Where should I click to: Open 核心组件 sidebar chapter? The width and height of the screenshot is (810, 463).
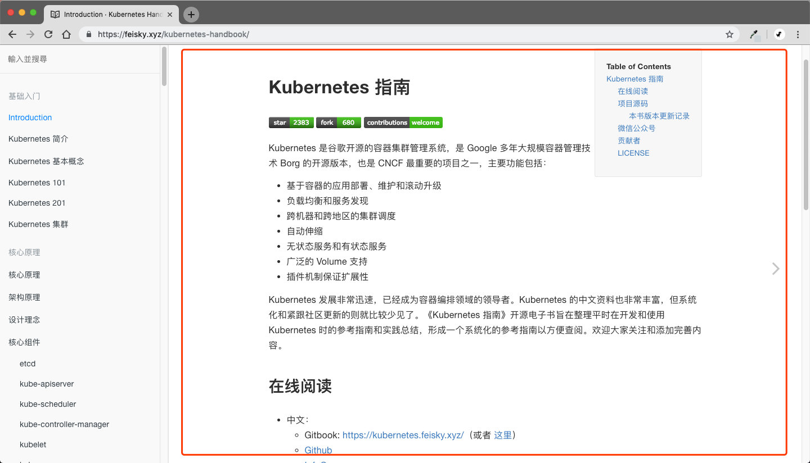24,342
